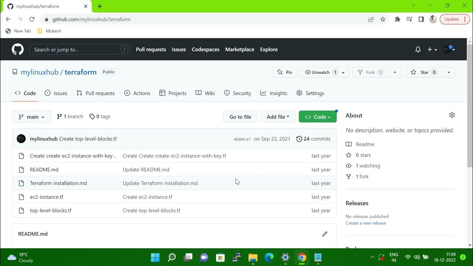The image size is (473, 266).
Task: Open the Chrome extensions puzzle icon
Action: [x=398, y=19]
